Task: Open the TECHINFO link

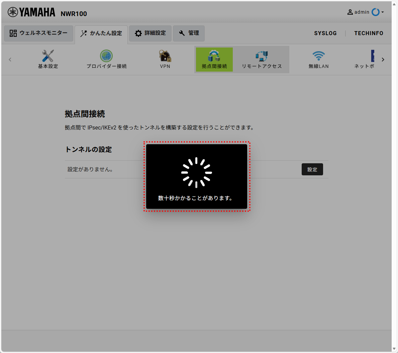Action: coord(369,33)
